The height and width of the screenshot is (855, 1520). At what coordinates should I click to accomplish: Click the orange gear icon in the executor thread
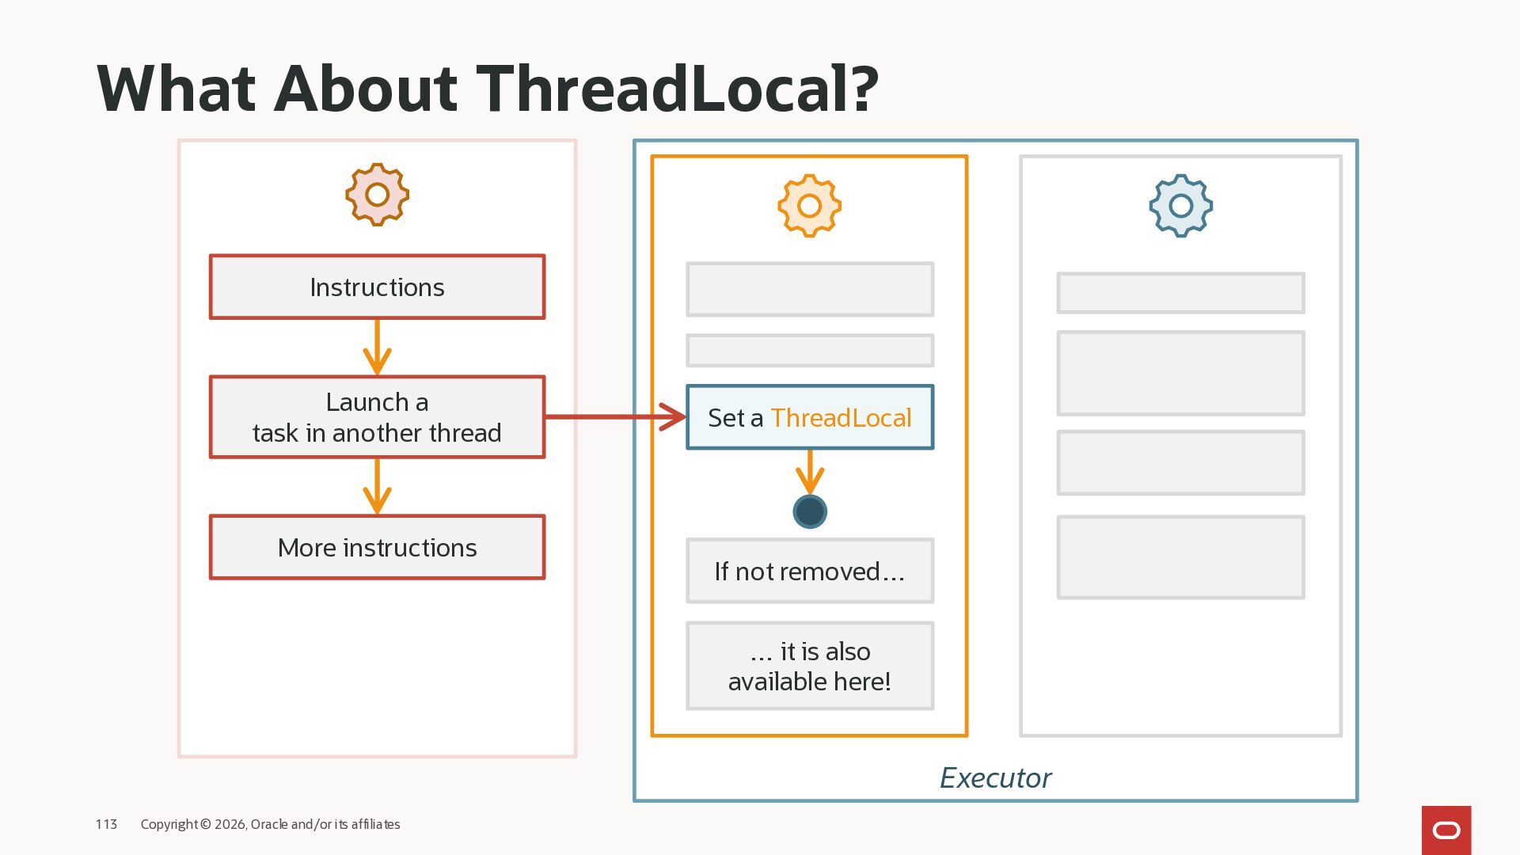click(x=809, y=206)
